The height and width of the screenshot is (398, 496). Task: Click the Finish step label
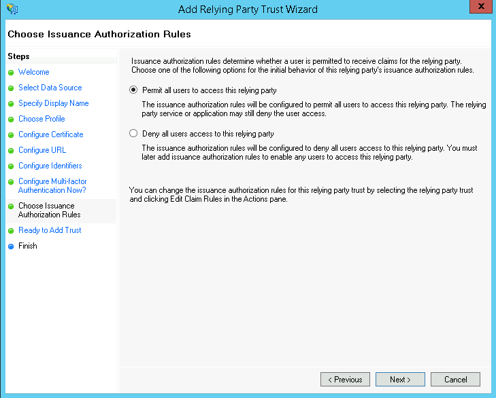[x=28, y=246]
